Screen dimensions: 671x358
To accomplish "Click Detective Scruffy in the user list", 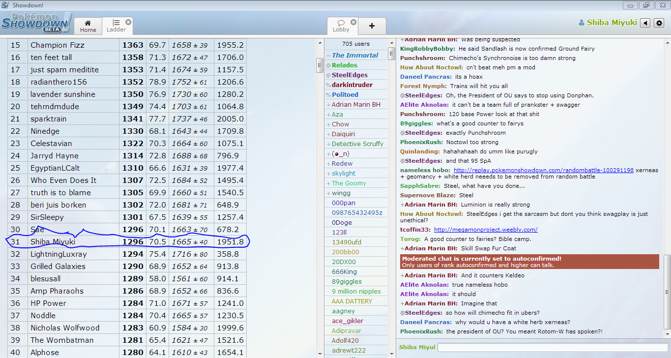I will click(357, 144).
